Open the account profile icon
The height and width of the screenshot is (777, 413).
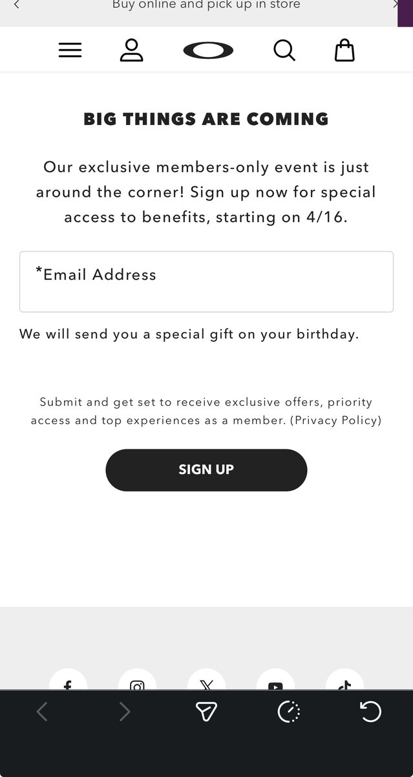tap(131, 50)
